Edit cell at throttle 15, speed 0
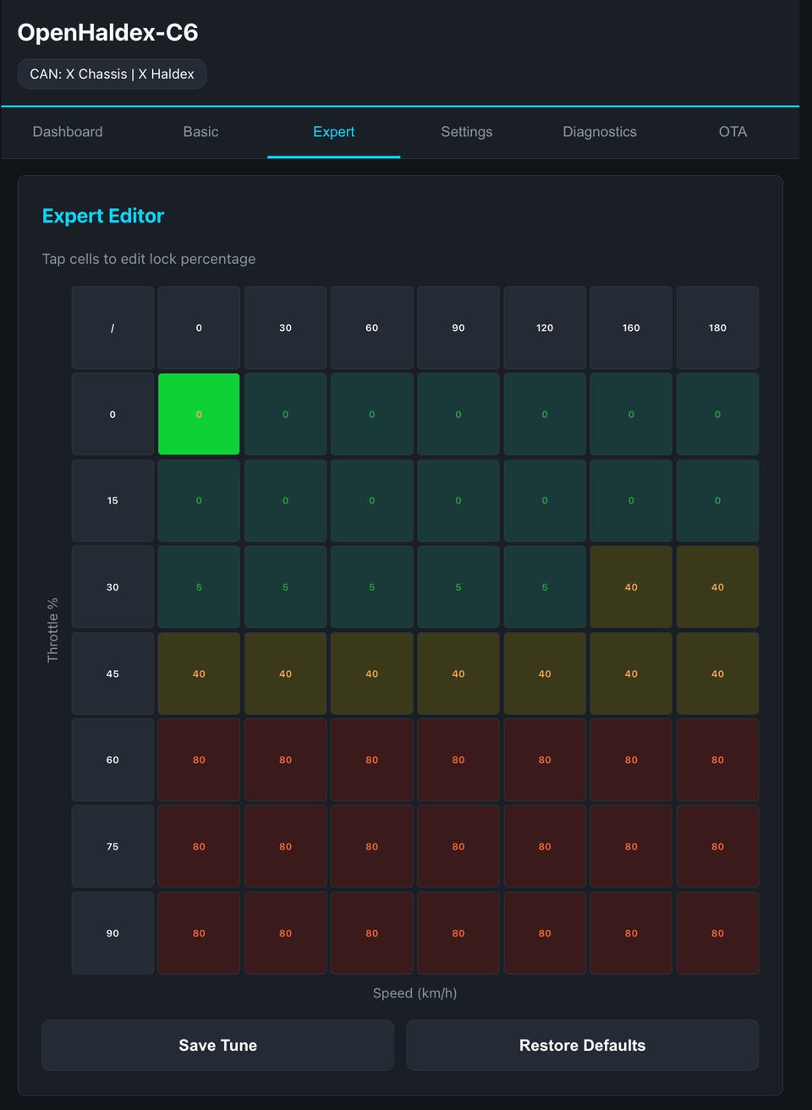Viewport: 812px width, 1110px height. [x=199, y=500]
